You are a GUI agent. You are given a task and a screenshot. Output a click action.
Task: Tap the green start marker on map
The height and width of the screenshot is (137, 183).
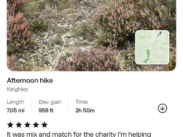[x=147, y=50]
